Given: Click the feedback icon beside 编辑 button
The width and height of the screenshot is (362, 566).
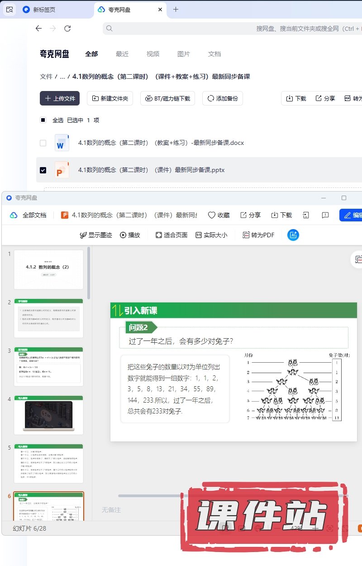Looking at the screenshot, I should tap(325, 215).
